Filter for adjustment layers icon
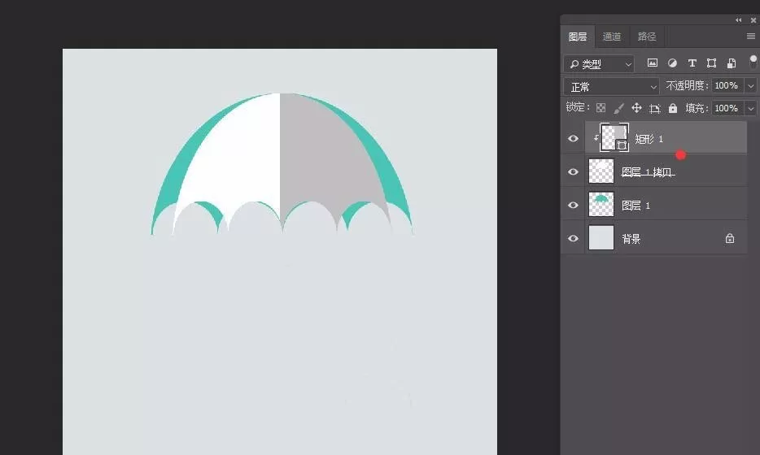 pos(672,63)
